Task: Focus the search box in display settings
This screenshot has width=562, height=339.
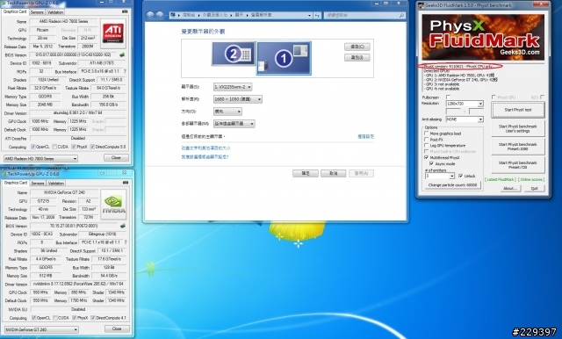Action: click(364, 16)
